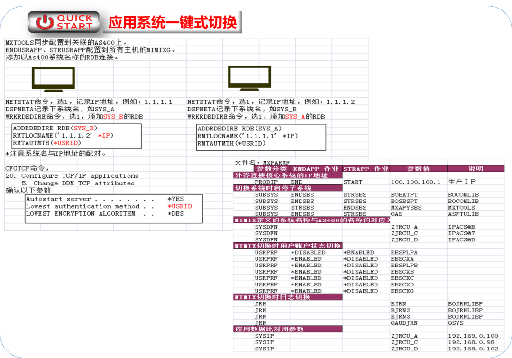Click the 切换系统时启停子系统 section header

click(x=288, y=188)
